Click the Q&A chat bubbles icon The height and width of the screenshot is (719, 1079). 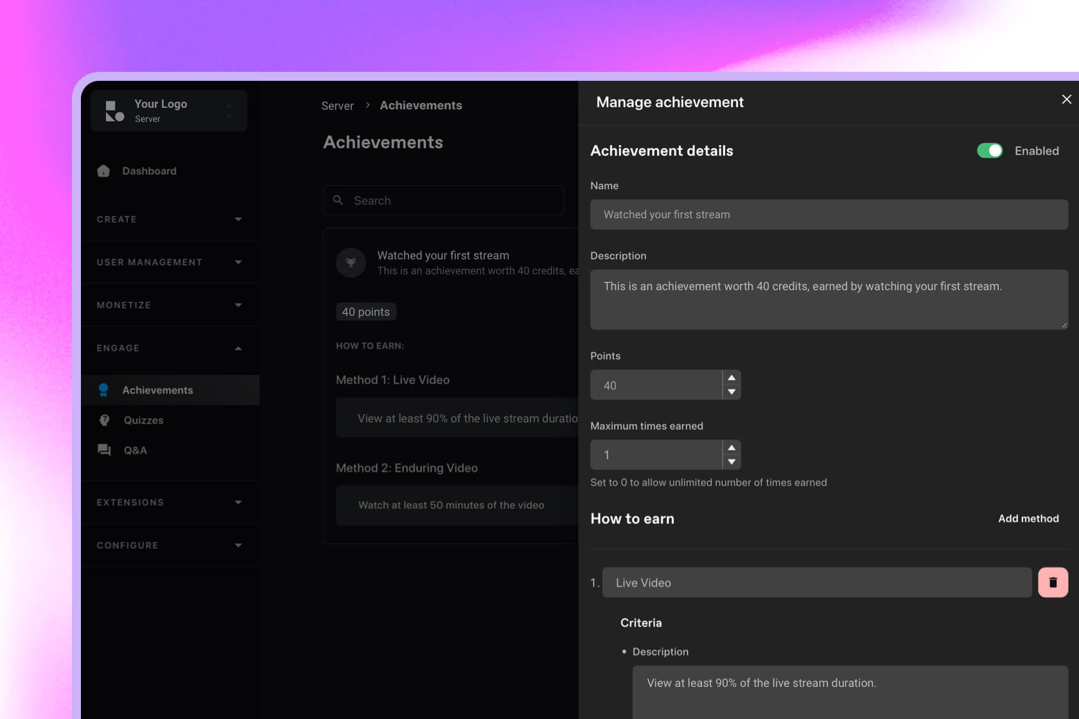click(104, 450)
